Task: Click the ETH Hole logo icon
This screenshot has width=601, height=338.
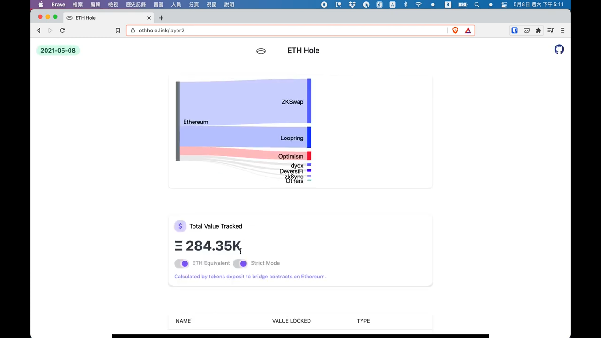Action: (x=261, y=51)
